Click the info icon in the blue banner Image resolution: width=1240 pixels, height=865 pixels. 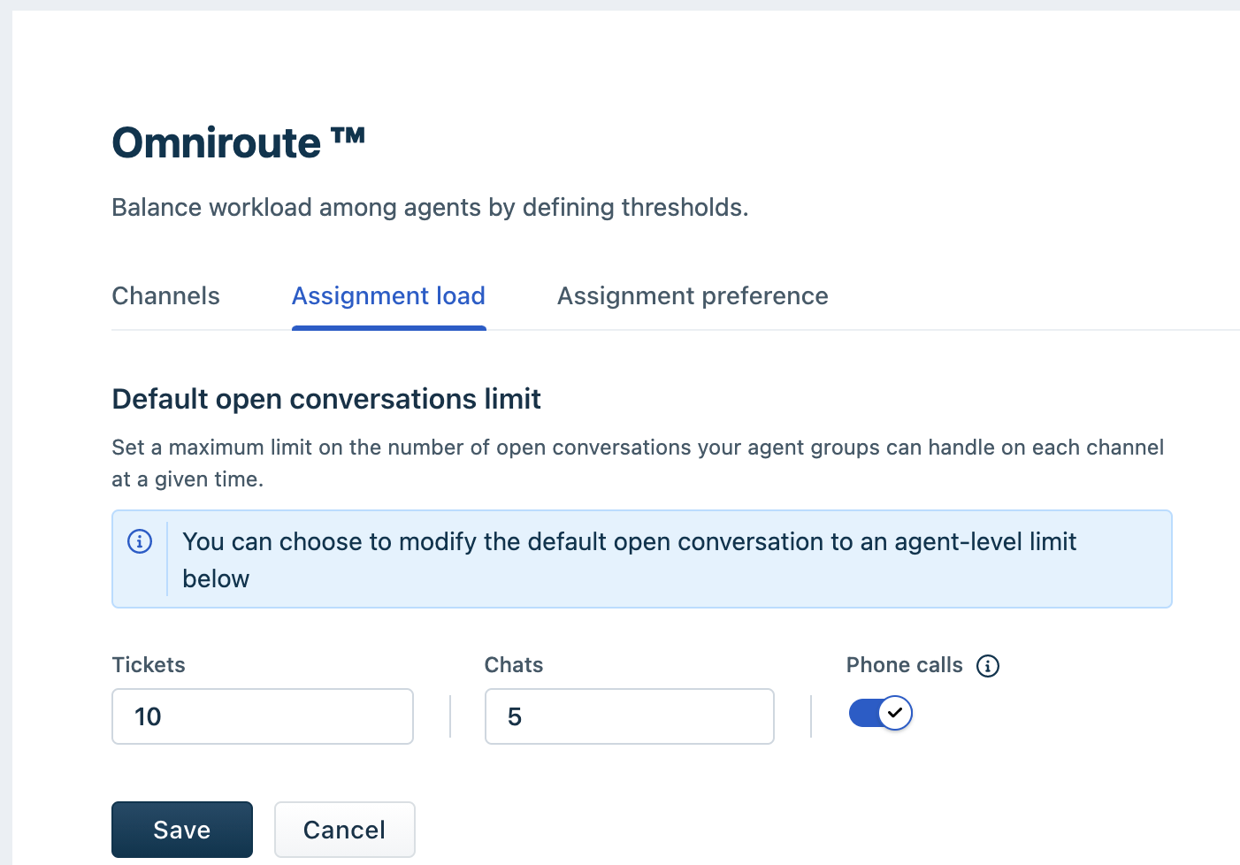(140, 541)
